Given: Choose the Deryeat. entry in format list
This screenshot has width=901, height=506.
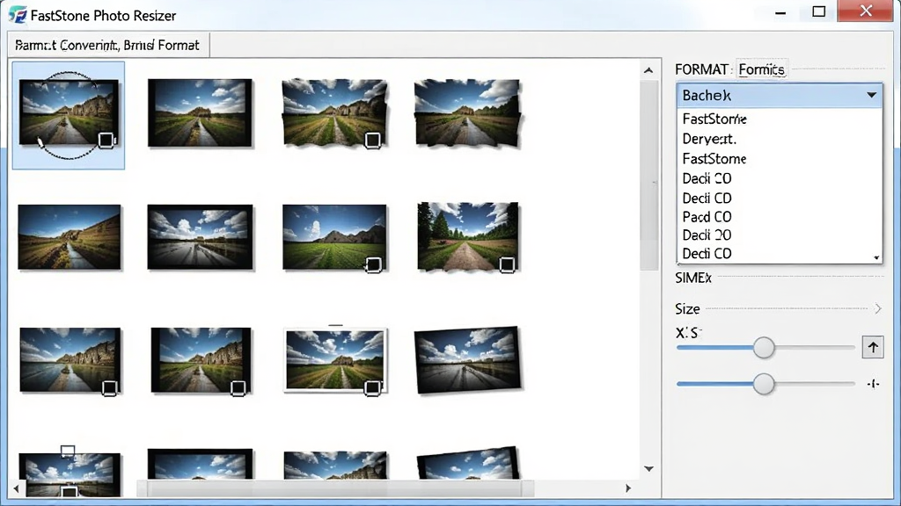Looking at the screenshot, I should pyautogui.click(x=780, y=139).
